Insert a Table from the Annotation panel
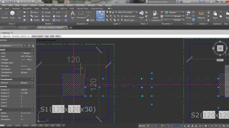The height and width of the screenshot is (128, 229). coord(91,20)
